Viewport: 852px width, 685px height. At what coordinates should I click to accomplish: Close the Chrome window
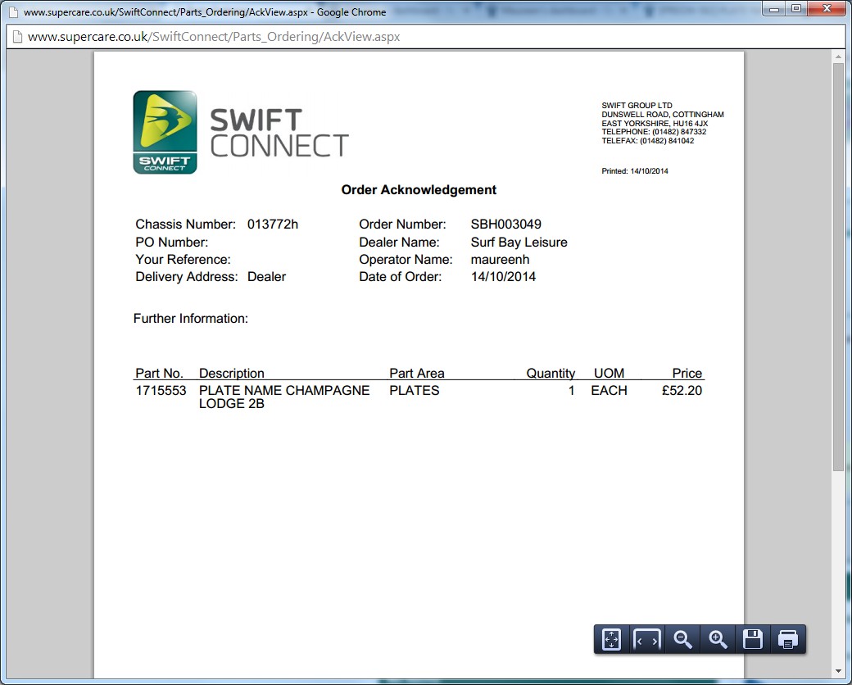[x=827, y=9]
